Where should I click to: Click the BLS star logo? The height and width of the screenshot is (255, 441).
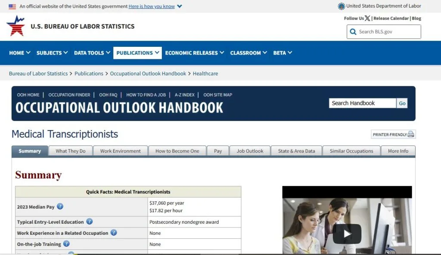[x=16, y=26]
